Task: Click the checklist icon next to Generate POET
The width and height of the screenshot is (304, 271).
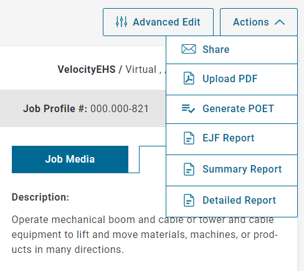Action: [188, 108]
